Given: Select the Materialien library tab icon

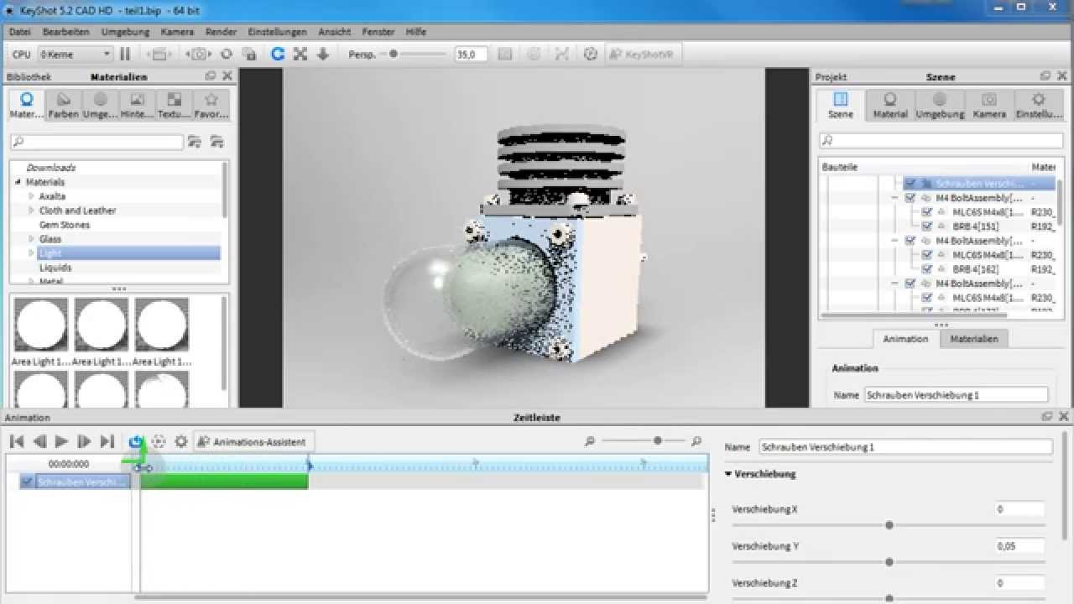Looking at the screenshot, I should [x=26, y=105].
